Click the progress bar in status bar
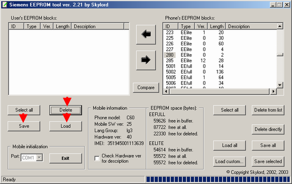292x184 pixels. [x=218, y=179]
